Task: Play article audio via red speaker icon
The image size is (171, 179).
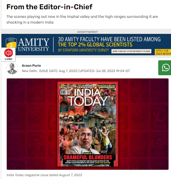Action: pos(9,53)
